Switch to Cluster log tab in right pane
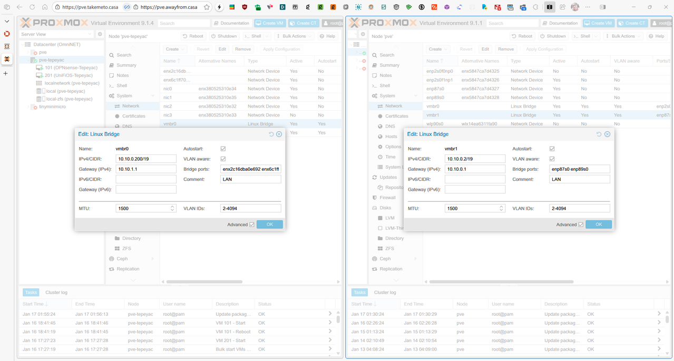674x361 pixels. tap(385, 292)
